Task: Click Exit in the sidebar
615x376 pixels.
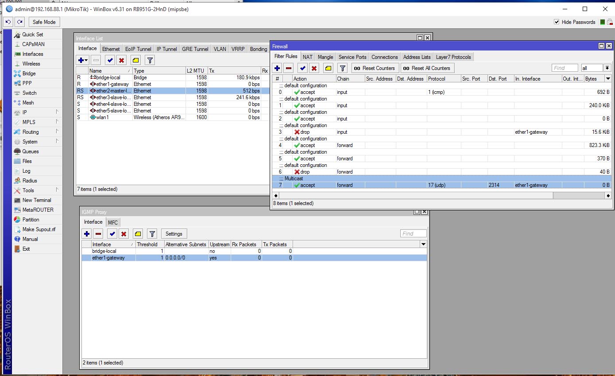Action: click(26, 249)
